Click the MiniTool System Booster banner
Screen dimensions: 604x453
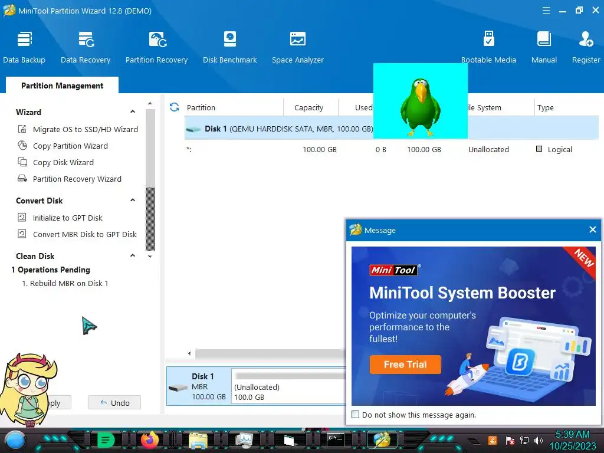tap(474, 326)
